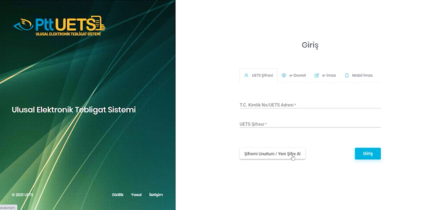Select the UETS Şifresi tab label
443x210 pixels.
point(262,75)
